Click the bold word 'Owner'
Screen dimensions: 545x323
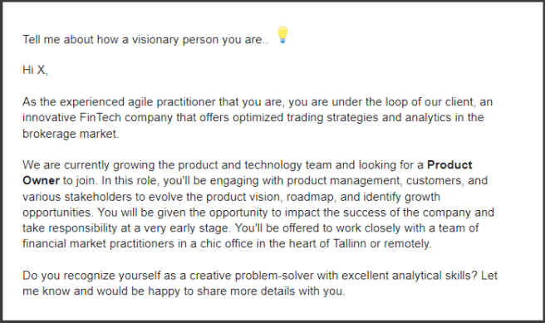tap(41, 181)
